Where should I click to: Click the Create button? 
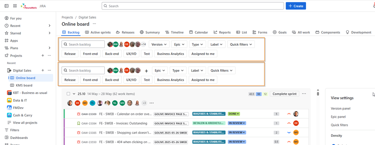tap(296, 6)
